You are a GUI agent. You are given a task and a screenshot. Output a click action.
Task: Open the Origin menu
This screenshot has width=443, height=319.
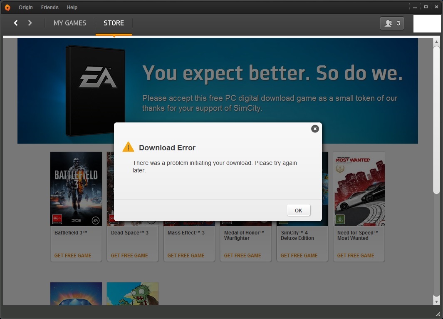point(26,7)
